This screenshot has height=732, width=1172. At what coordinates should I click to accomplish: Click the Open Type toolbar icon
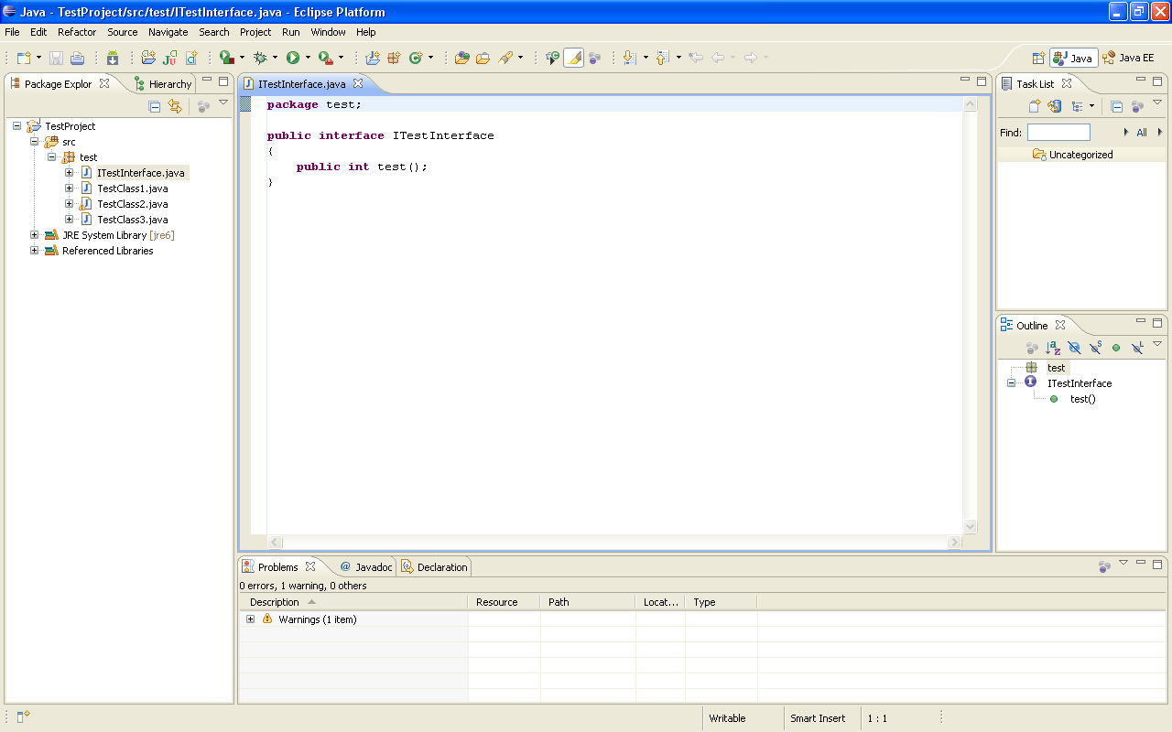click(x=462, y=58)
